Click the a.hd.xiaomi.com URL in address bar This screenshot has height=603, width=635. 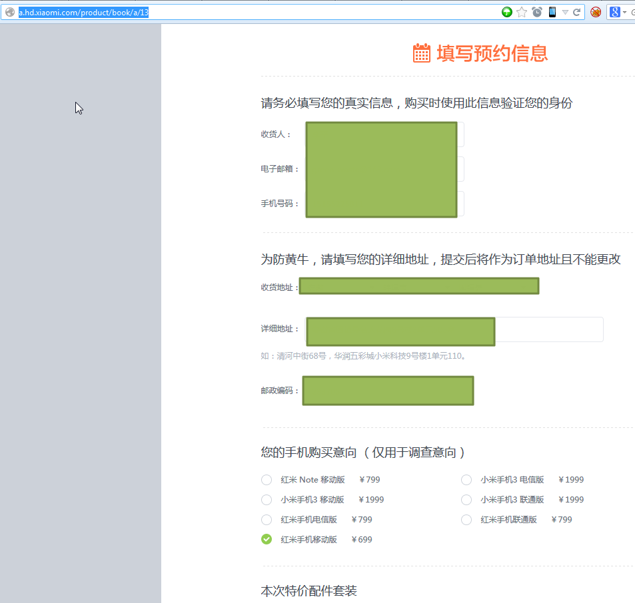83,13
